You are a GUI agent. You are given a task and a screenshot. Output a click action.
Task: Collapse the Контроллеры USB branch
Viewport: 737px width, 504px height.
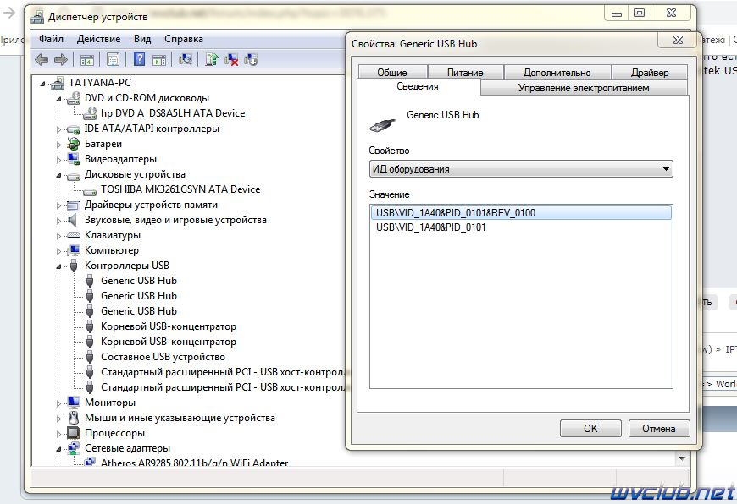(58, 266)
